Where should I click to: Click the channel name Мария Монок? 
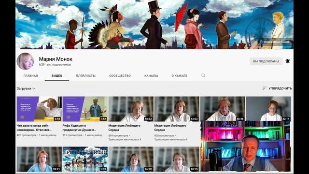coord(56,59)
